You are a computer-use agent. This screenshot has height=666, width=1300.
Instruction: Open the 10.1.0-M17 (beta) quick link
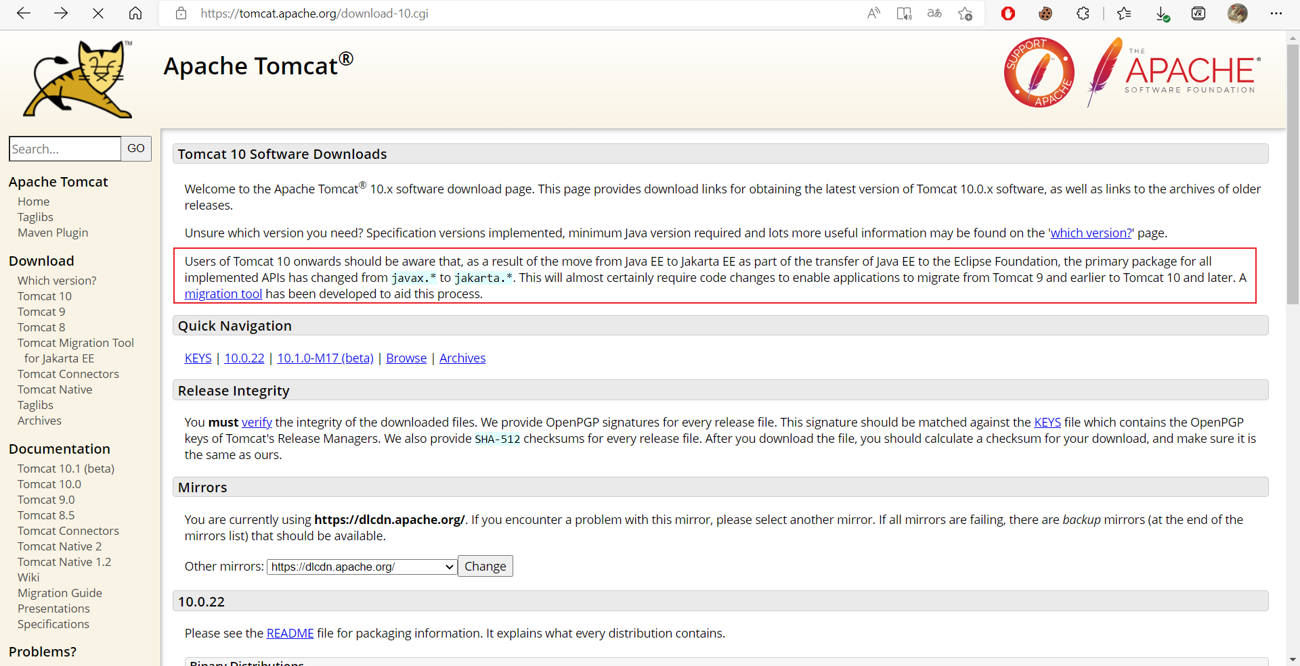[x=325, y=358]
